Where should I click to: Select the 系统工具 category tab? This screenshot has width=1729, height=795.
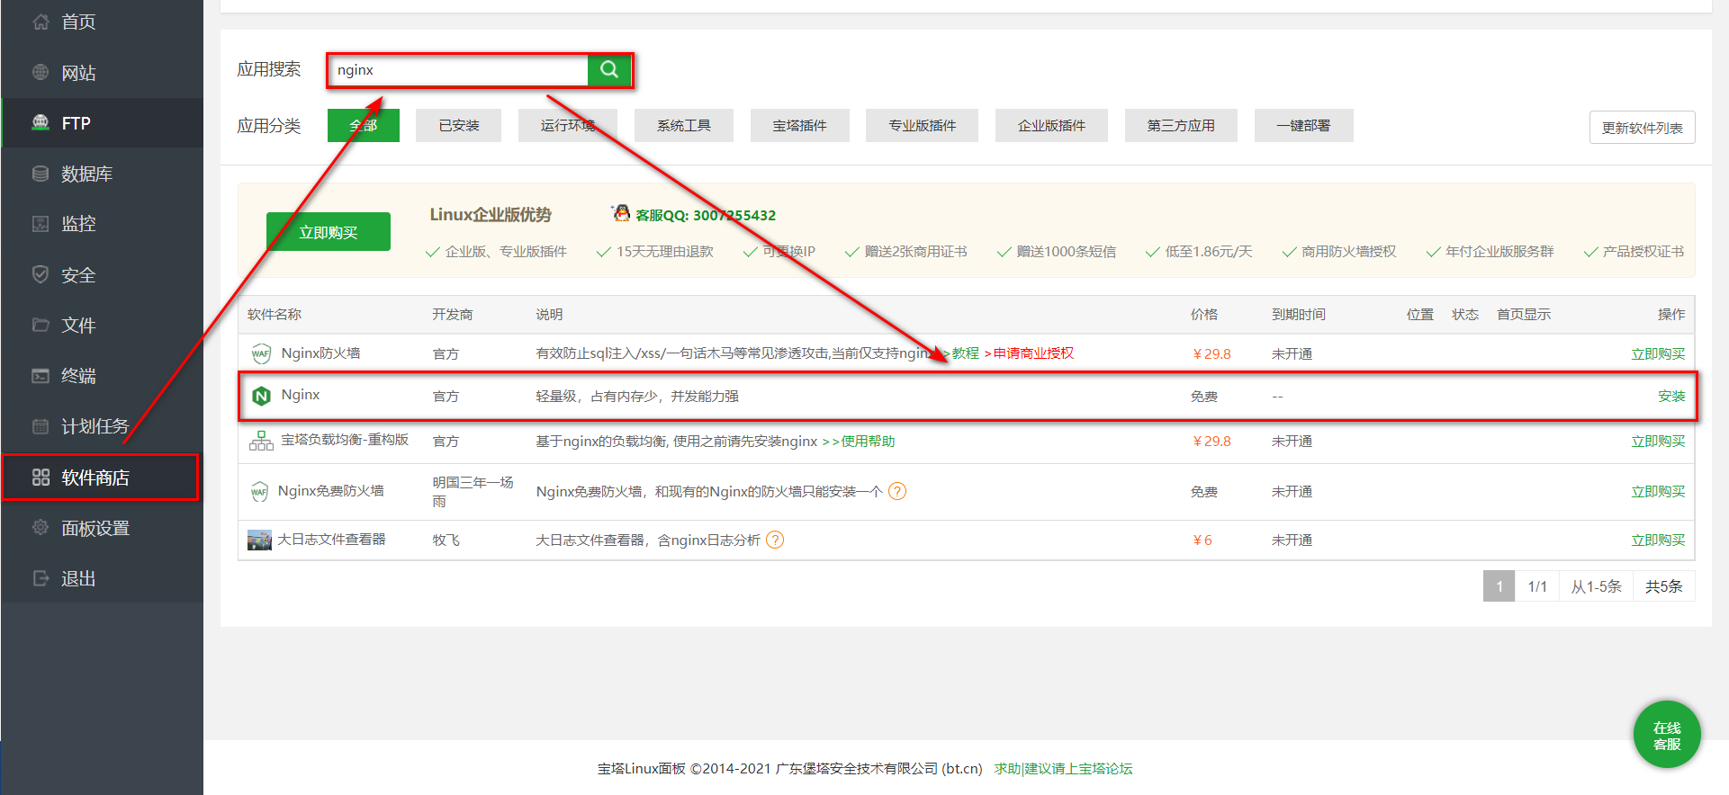684,125
